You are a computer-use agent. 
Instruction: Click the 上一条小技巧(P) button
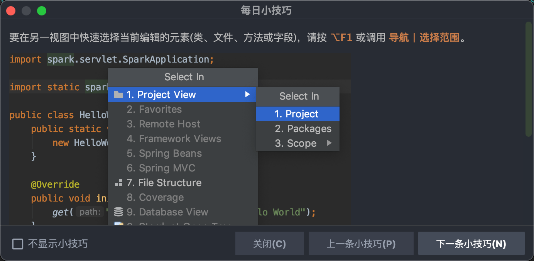coord(361,244)
